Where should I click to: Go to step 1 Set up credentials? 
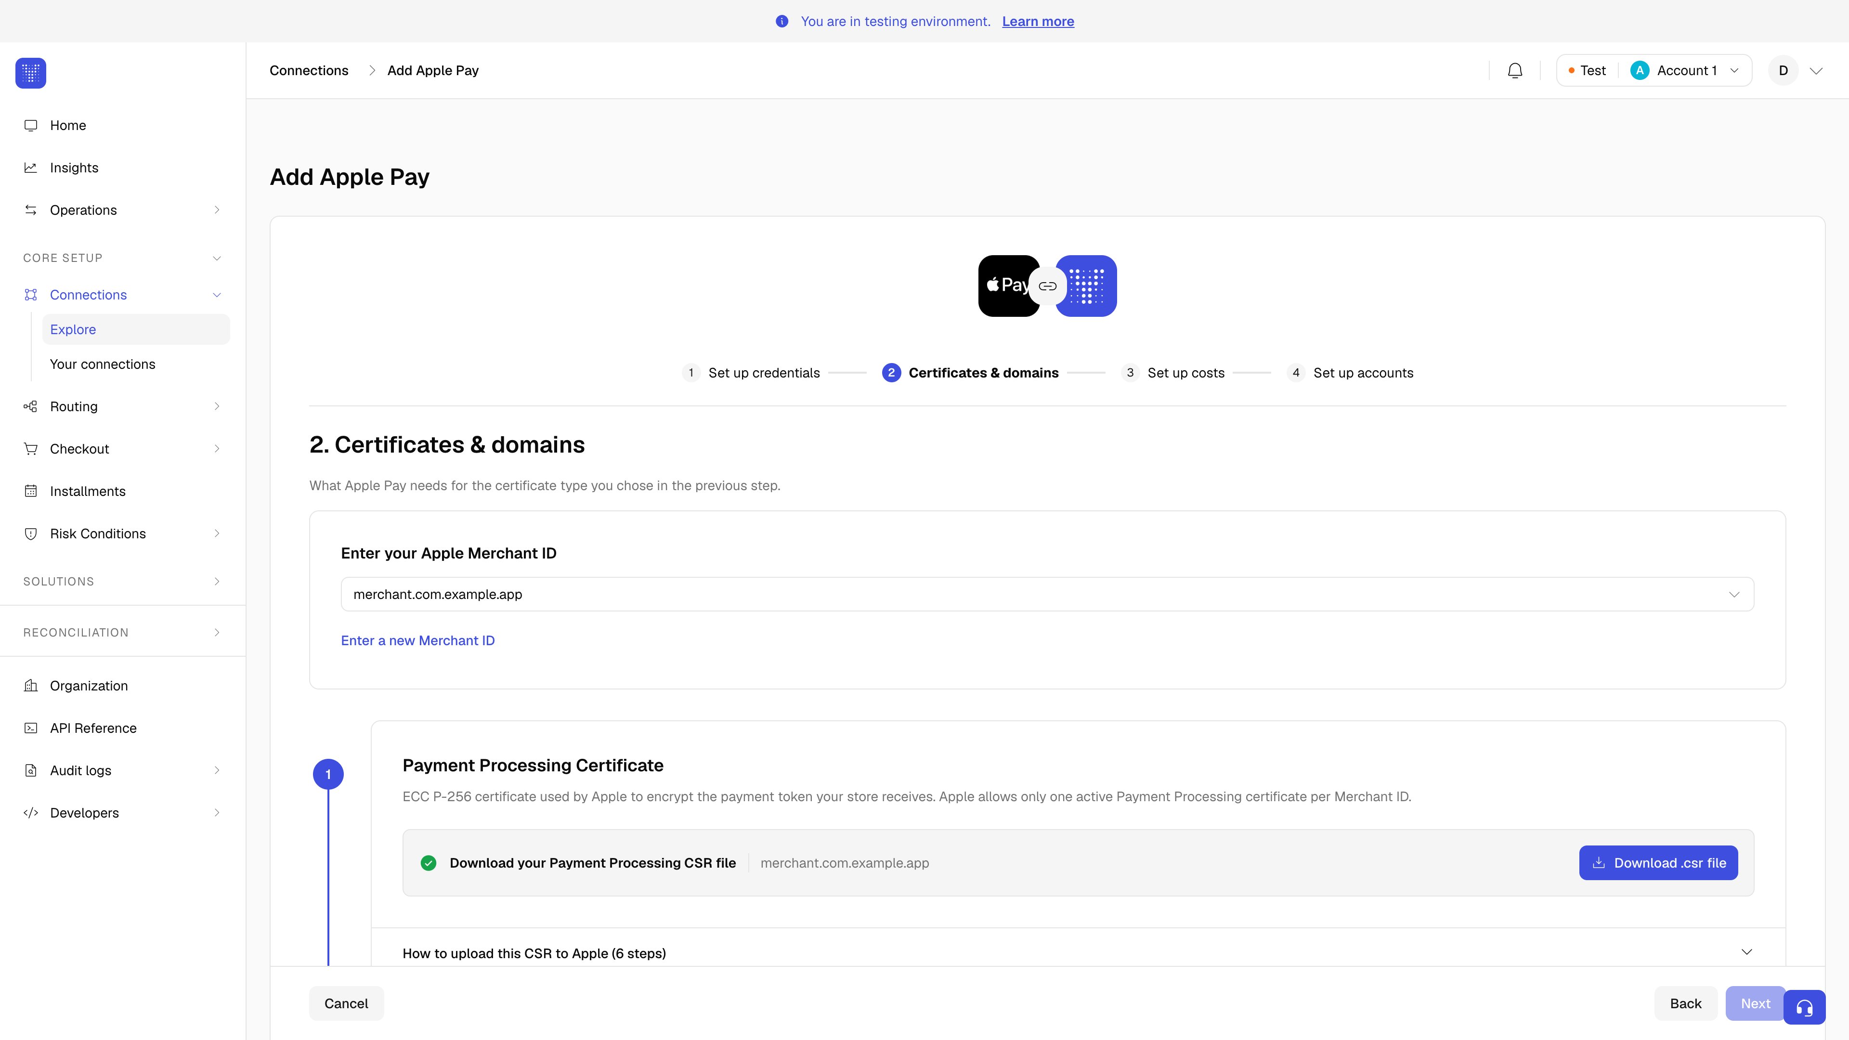click(x=751, y=373)
